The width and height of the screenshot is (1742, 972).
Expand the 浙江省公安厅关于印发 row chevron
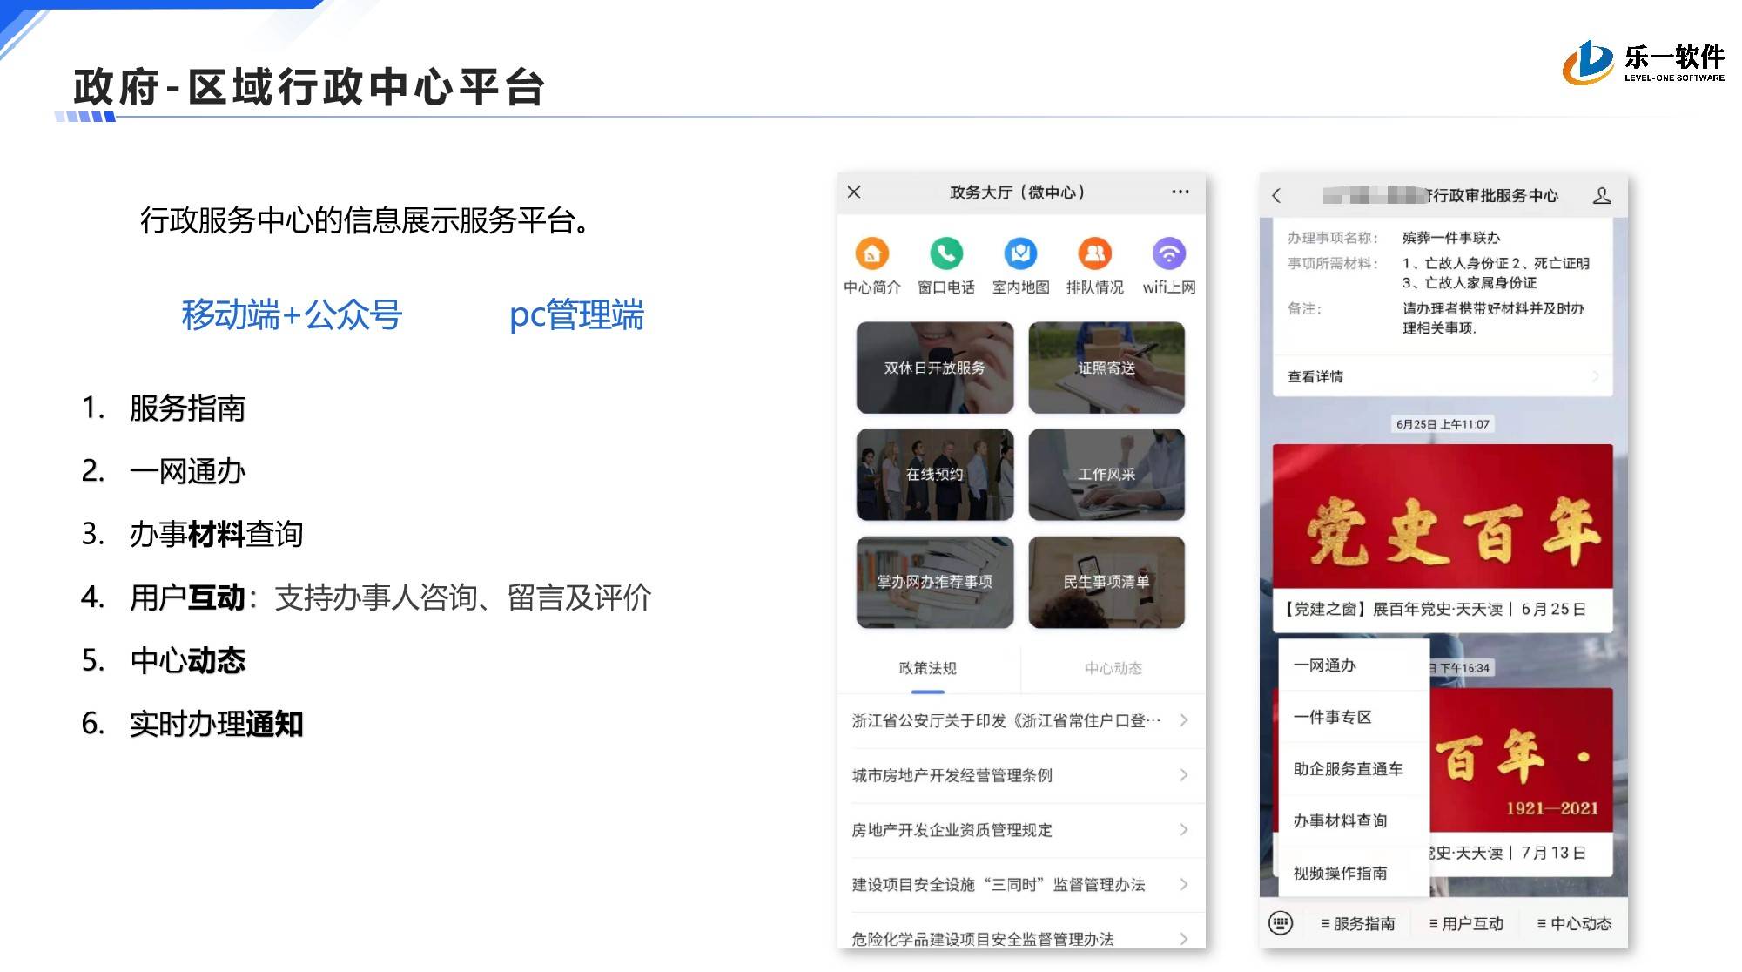1184,720
